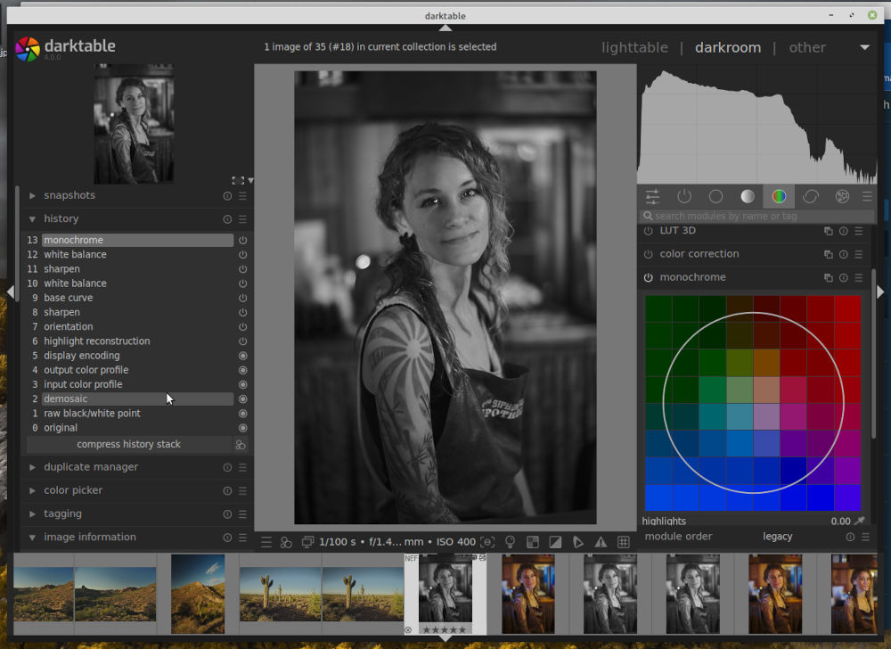Open the view switcher dropdown arrow
Image resolution: width=891 pixels, height=649 pixels.
point(864,47)
